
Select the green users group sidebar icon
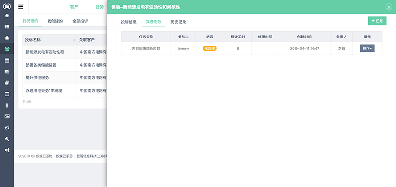(7, 49)
